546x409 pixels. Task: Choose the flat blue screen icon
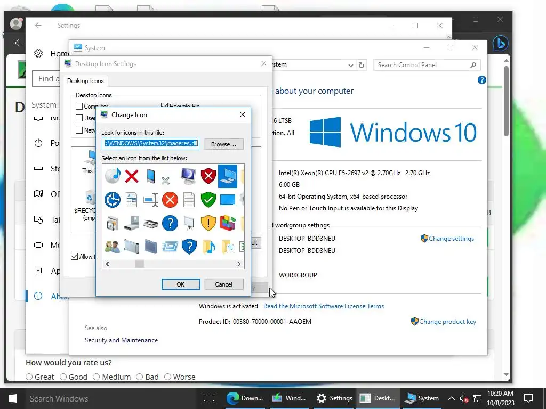click(227, 200)
